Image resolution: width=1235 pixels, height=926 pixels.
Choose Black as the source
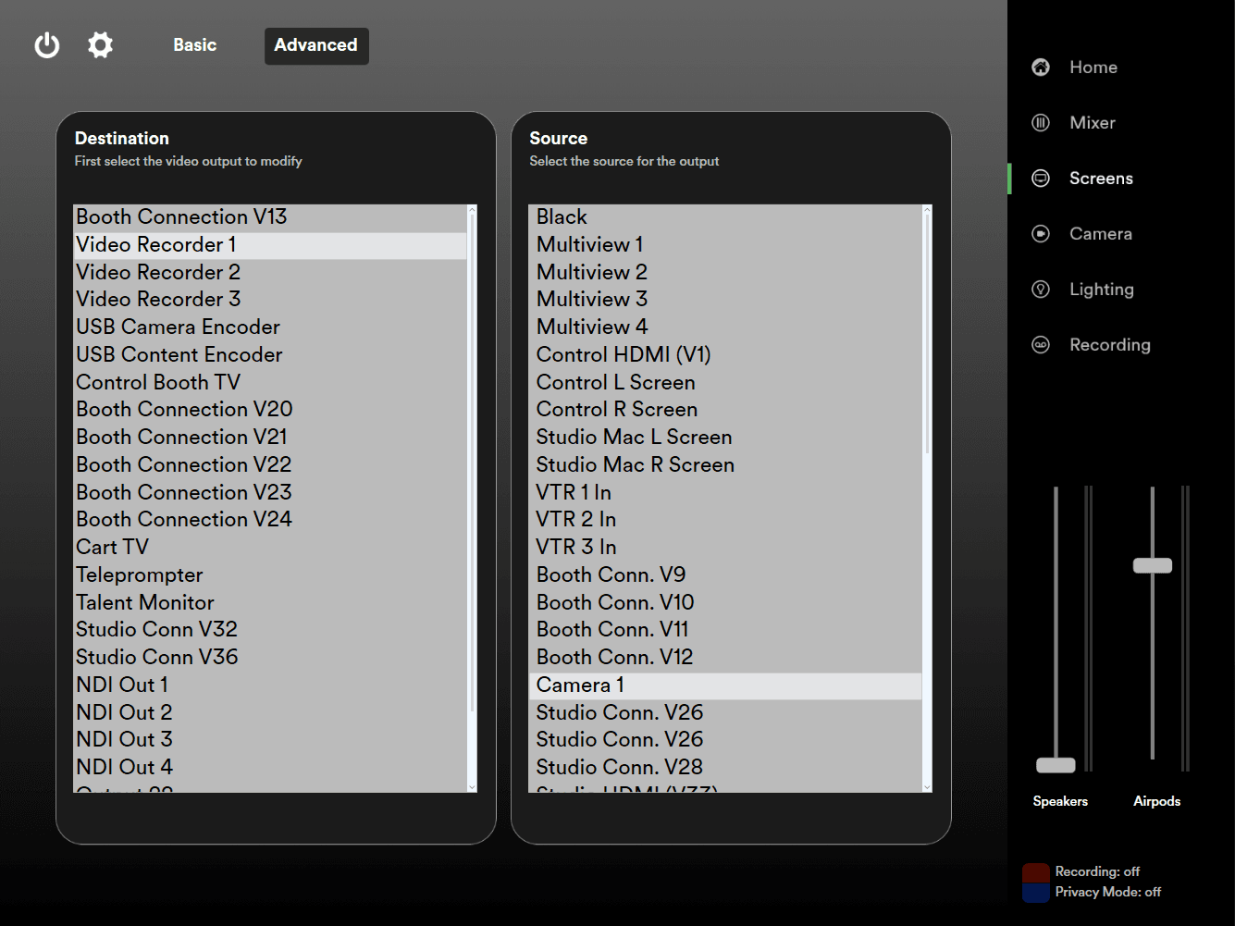click(x=725, y=217)
